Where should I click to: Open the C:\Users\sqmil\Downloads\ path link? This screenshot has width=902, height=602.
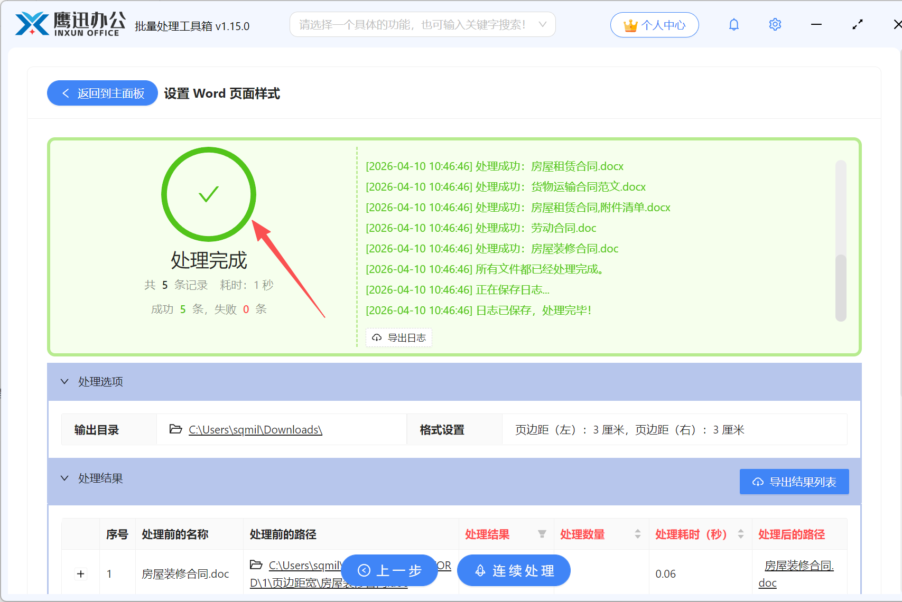pyautogui.click(x=255, y=429)
